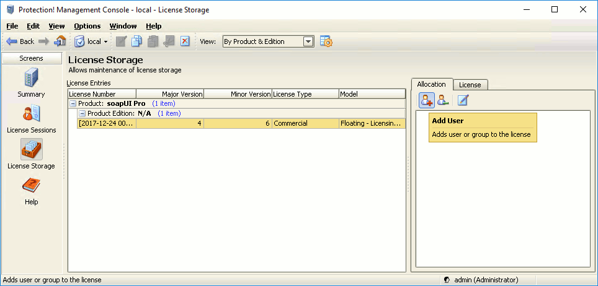Click the Cut scissors icon
Viewport: 598px width, 286px height.
(x=169, y=41)
